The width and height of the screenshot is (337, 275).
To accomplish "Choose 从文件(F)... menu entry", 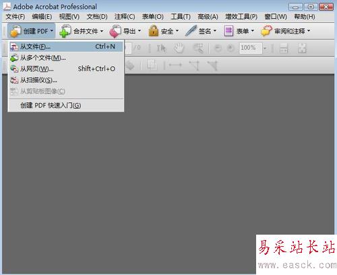I will pyautogui.click(x=66, y=46).
